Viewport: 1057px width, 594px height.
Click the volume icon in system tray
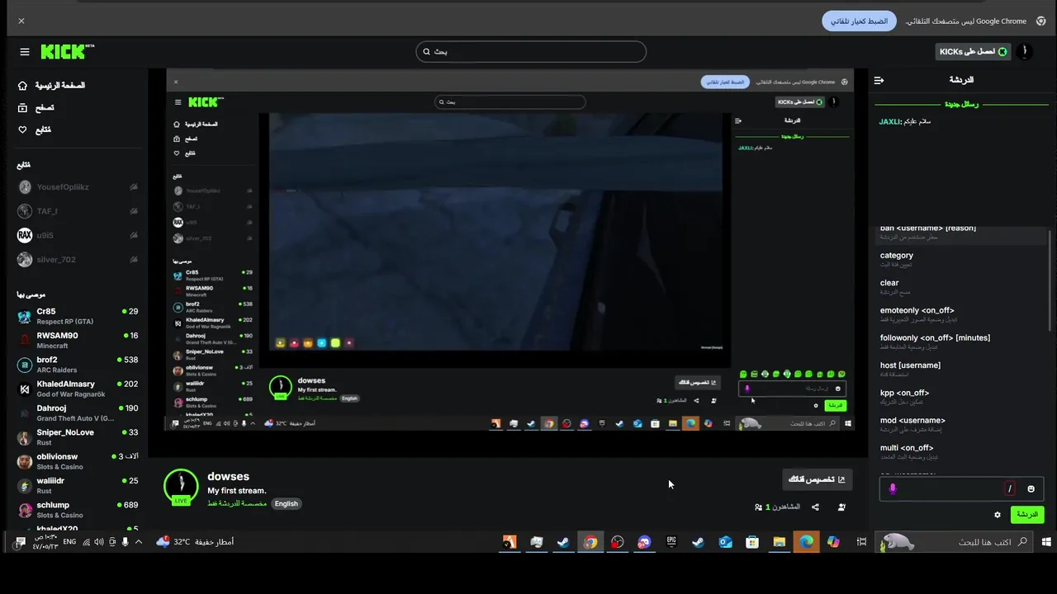[x=99, y=542]
